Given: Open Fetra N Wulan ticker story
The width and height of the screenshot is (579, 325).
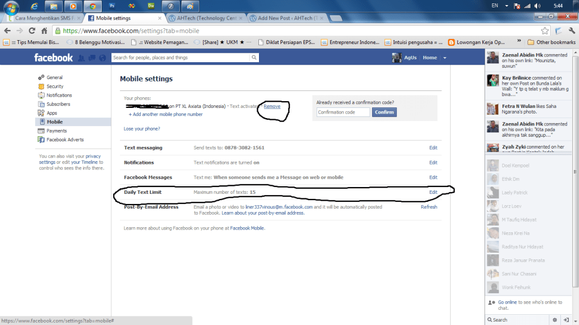Looking at the screenshot, I should coord(529,109).
